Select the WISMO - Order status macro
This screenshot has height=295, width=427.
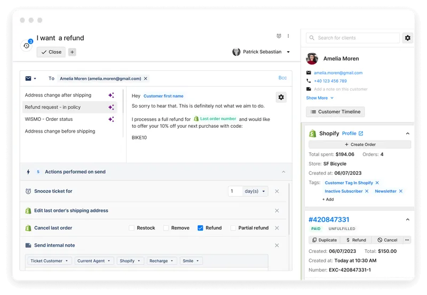(x=49, y=119)
